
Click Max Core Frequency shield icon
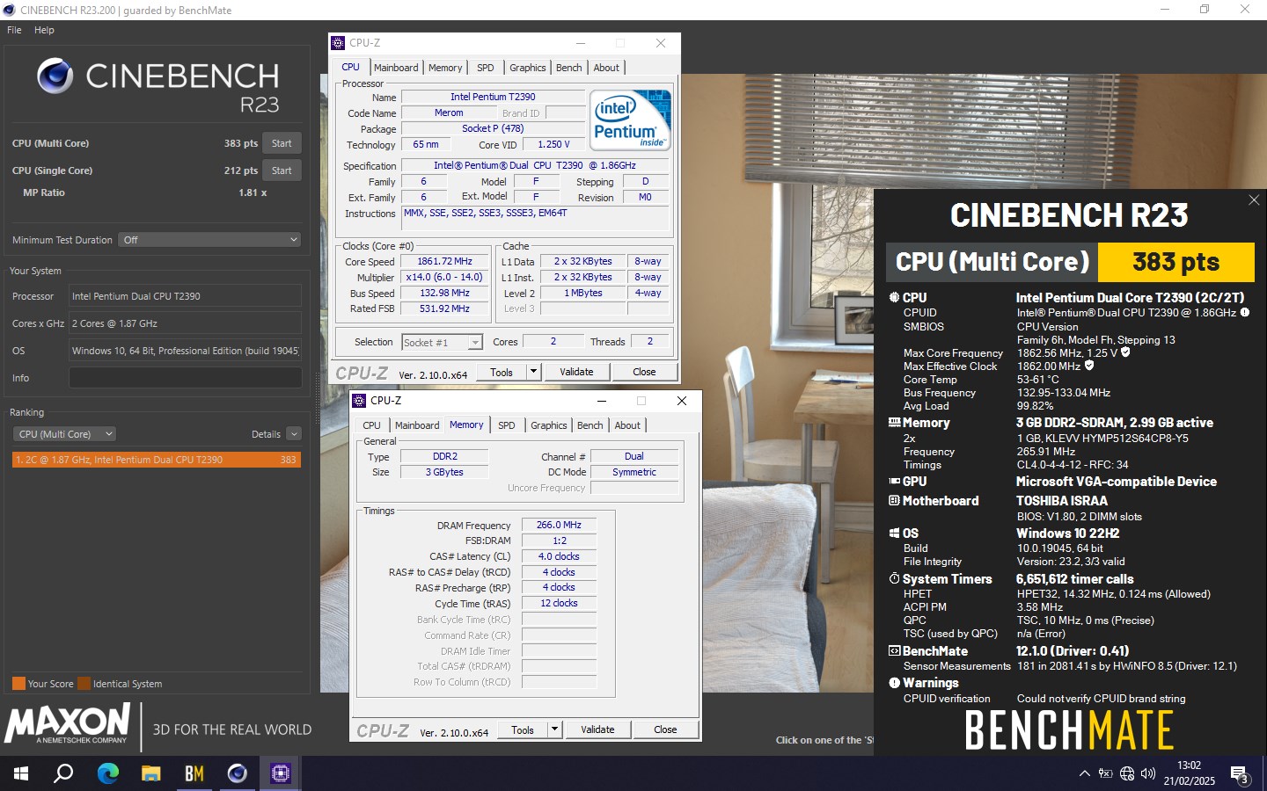1125,352
